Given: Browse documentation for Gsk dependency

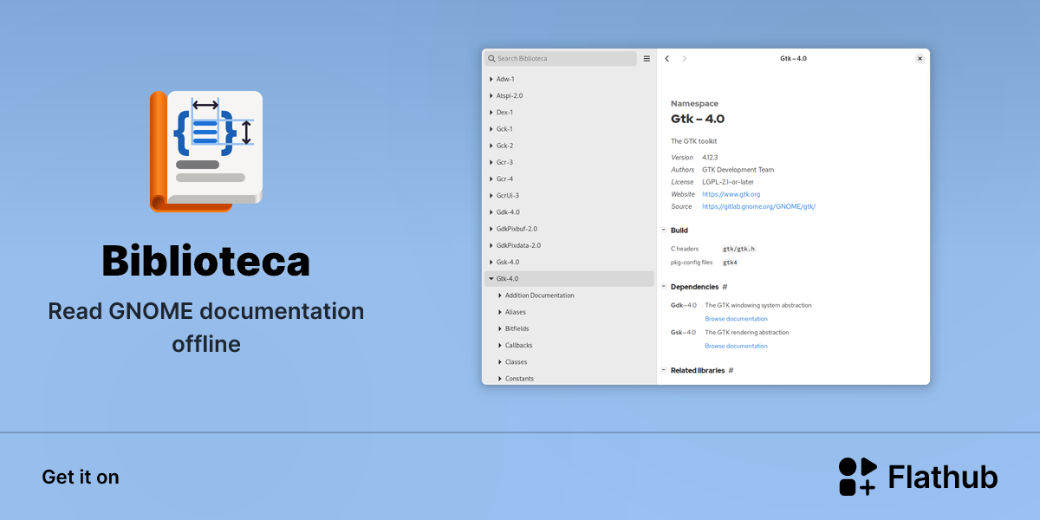Looking at the screenshot, I should [736, 346].
